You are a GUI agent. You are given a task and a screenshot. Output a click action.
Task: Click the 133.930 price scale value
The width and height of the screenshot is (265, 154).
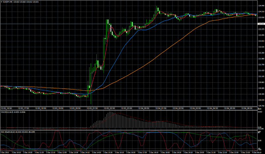tap(261, 18)
